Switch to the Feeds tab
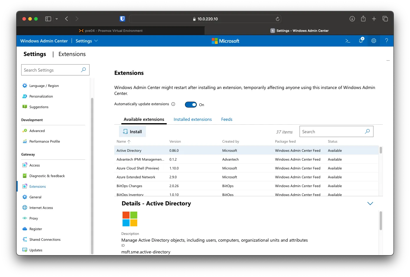 pyautogui.click(x=227, y=119)
